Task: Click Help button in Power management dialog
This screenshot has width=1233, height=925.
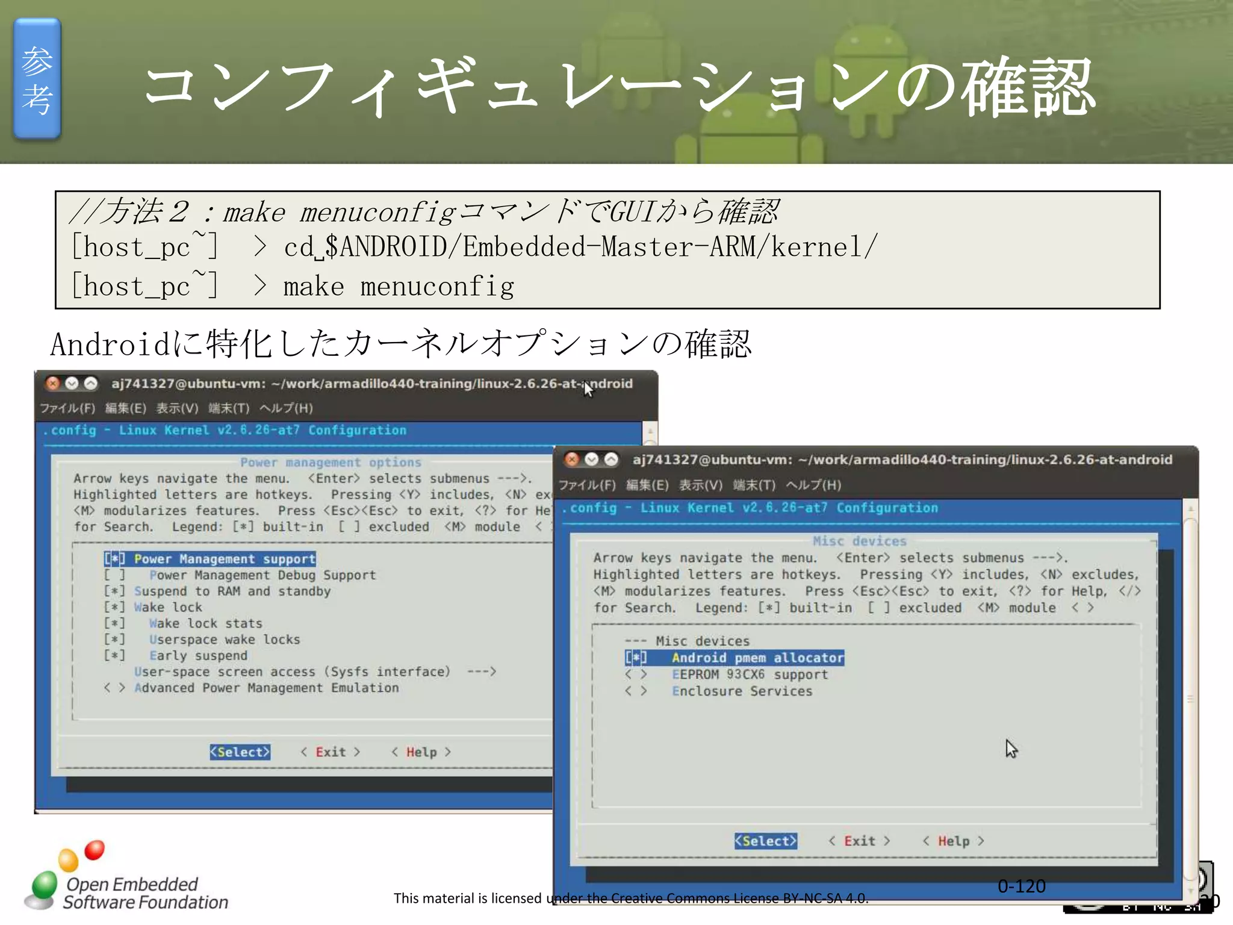Action: click(x=421, y=752)
